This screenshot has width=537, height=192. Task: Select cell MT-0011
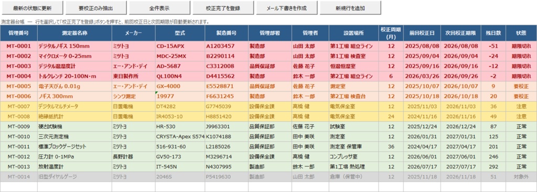(19, 146)
